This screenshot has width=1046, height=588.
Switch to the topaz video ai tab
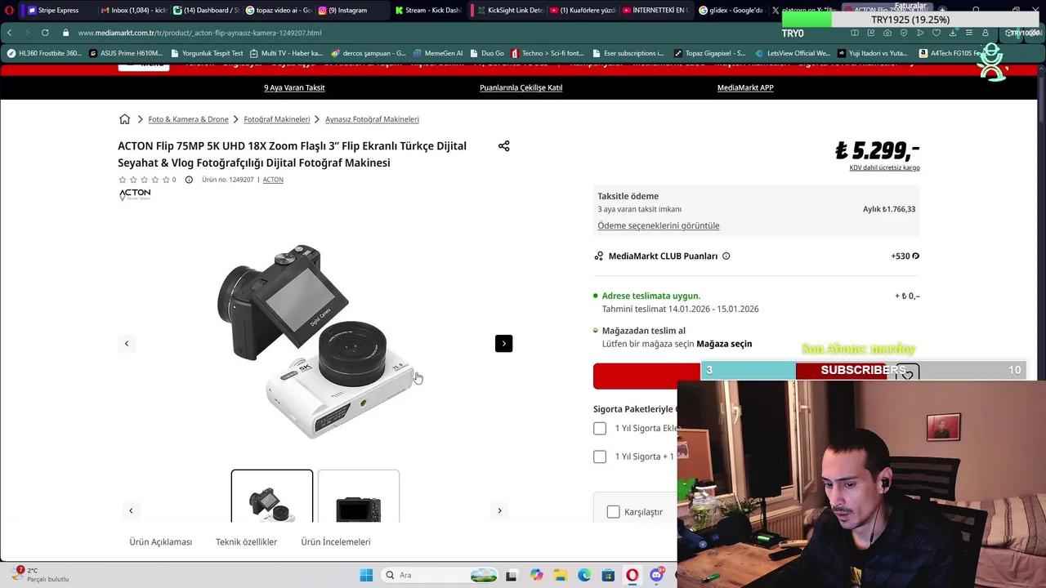[x=278, y=10]
